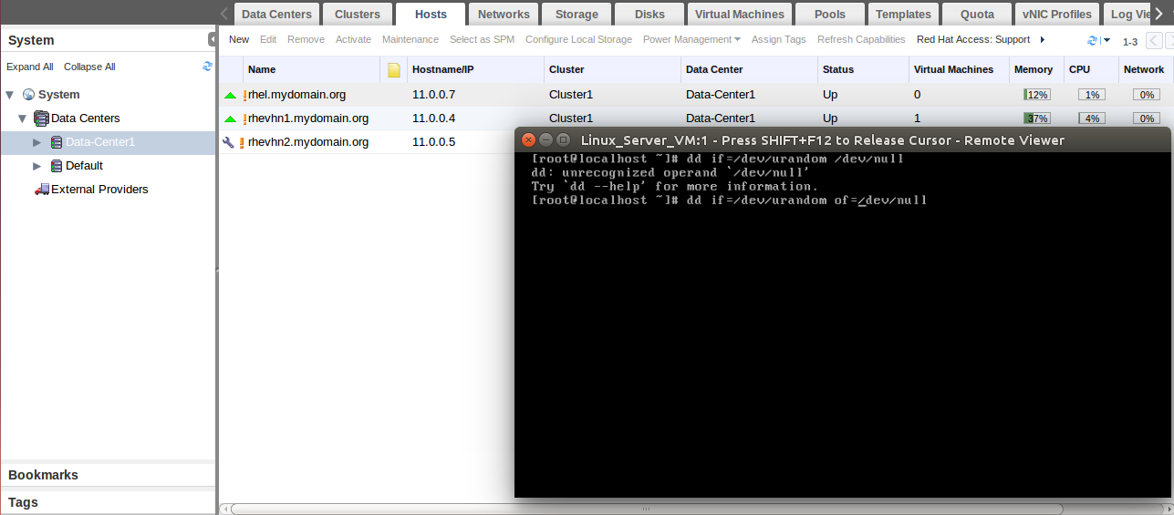Screen dimensions: 1174x515
Task: Click the wrench maintenance icon for rhevhn2.mydomain.org
Action: click(229, 142)
